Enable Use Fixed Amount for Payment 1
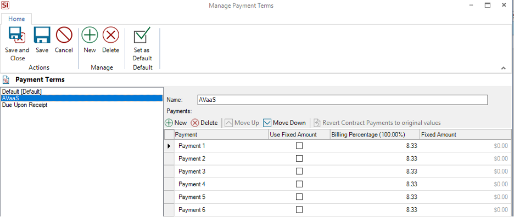Viewport: 514px width, 217px height. [x=299, y=146]
